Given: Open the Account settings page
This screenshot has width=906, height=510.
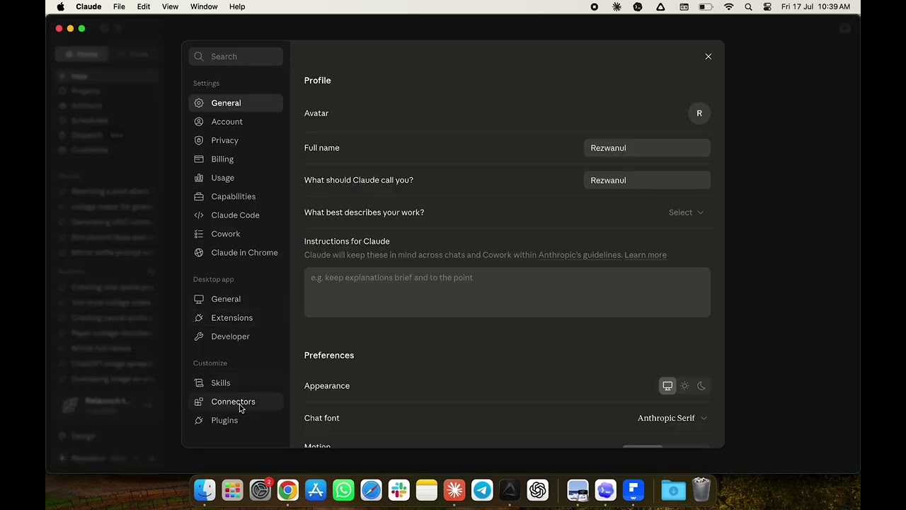Looking at the screenshot, I should click(236, 122).
